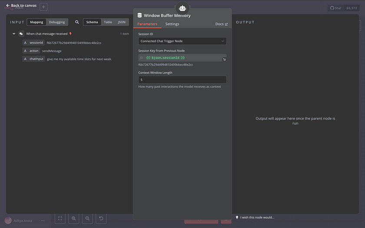Click the reset zoom canvas icon

[x=101, y=218]
